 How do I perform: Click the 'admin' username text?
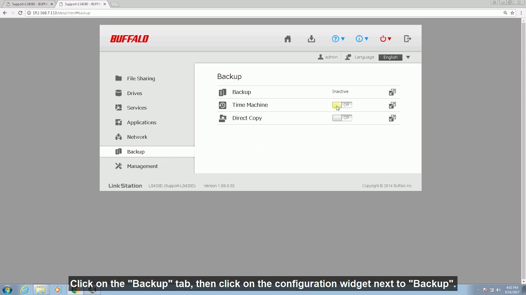pyautogui.click(x=331, y=57)
